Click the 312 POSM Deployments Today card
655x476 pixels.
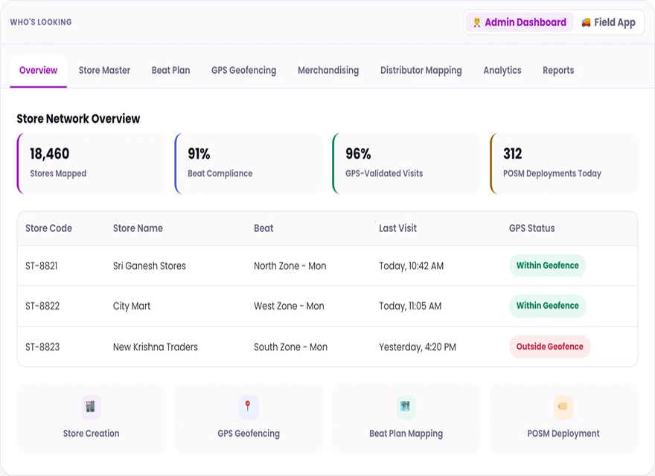564,164
